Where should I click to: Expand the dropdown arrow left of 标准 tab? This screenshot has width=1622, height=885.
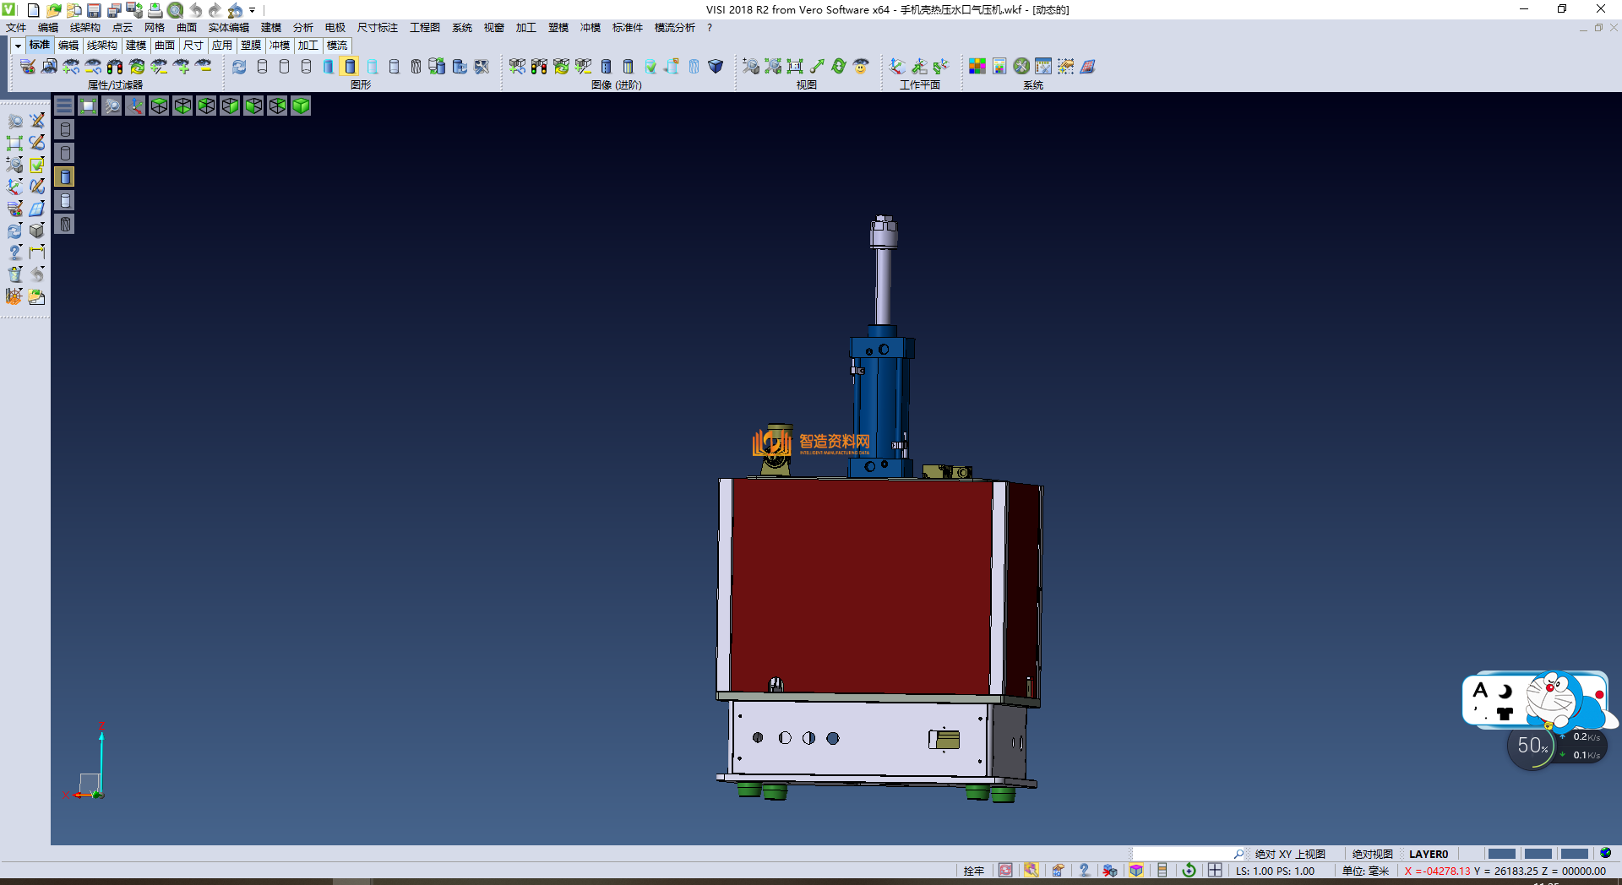[x=18, y=46]
